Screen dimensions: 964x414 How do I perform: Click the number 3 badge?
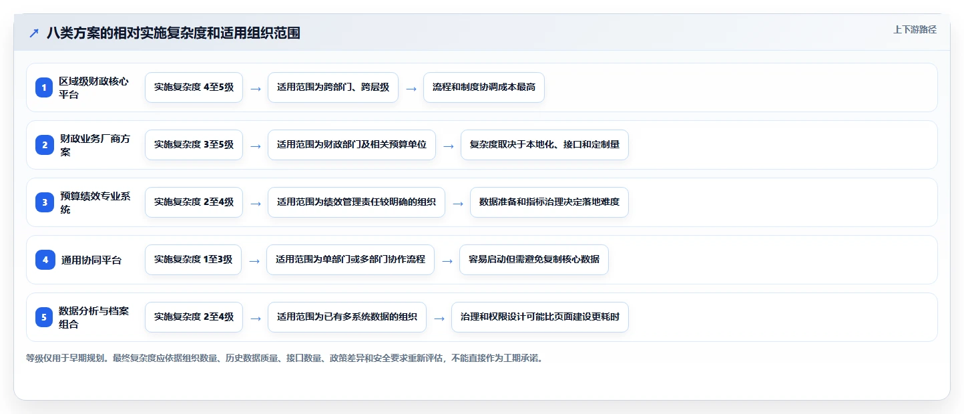(45, 202)
